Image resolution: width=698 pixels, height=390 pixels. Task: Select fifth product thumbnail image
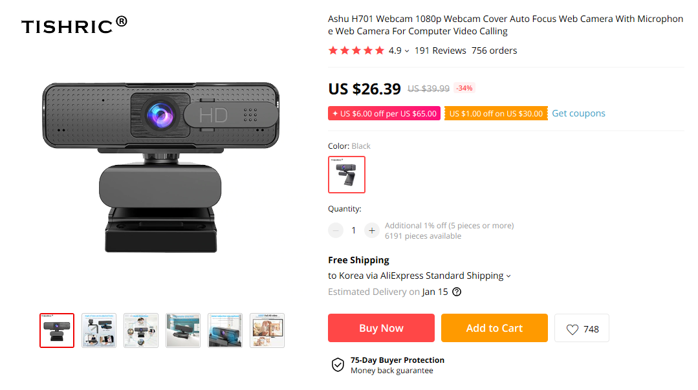[225, 330]
